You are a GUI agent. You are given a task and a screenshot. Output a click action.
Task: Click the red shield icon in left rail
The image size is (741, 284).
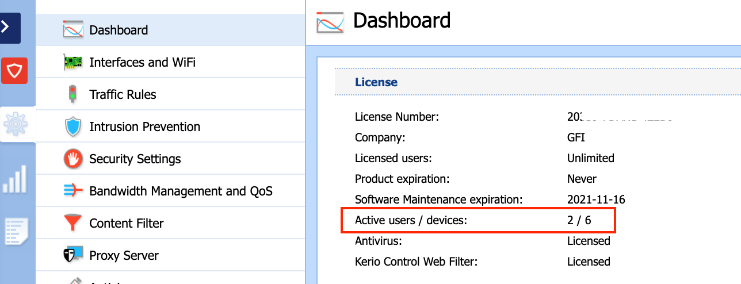tap(14, 71)
